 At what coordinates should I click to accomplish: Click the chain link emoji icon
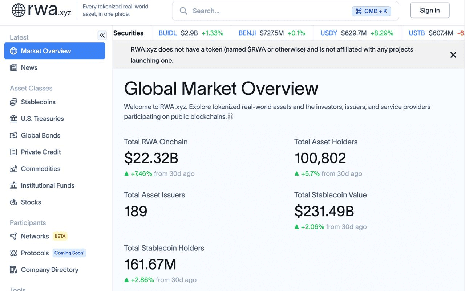pos(230,116)
